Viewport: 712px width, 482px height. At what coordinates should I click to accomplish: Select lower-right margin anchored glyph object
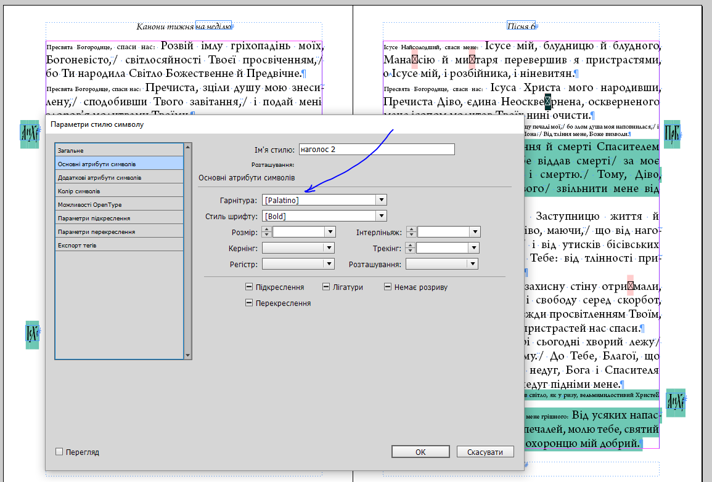click(x=676, y=403)
